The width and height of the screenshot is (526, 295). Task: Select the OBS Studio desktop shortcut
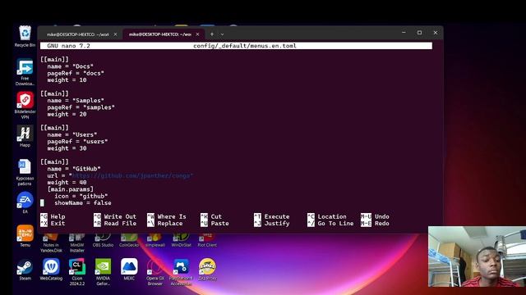(x=103, y=241)
